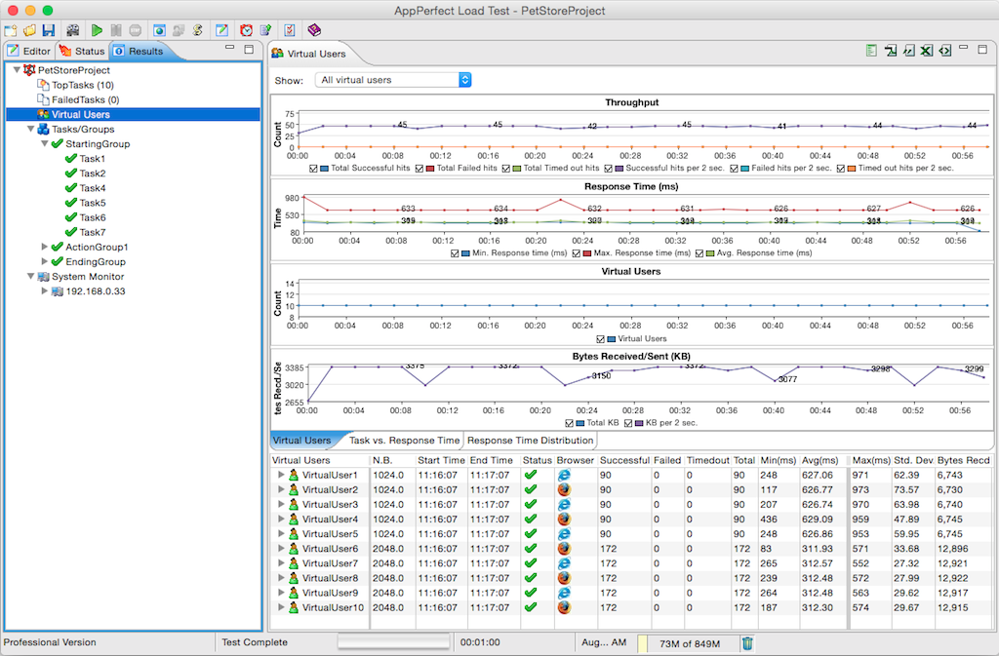Toggle KB per 2 sec. checkbox
Screen dimensions: 999x656
coord(628,423)
